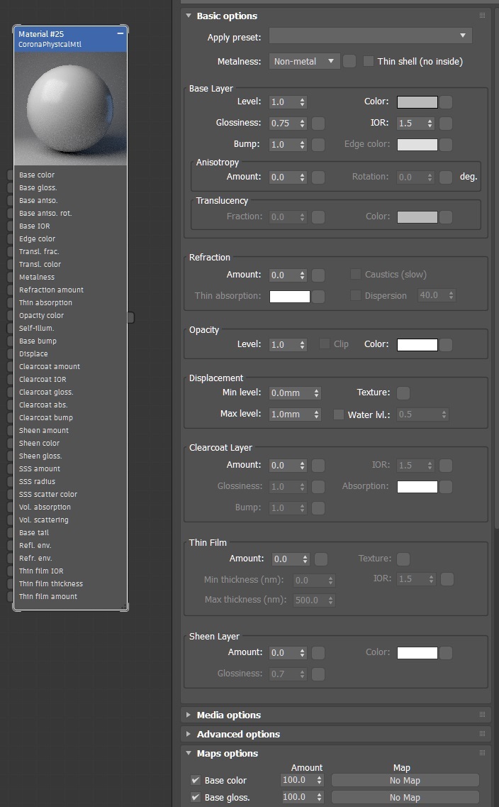Viewport: 499px width, 807px height.
Task: Expand the Media options rollout
Action: 229,715
